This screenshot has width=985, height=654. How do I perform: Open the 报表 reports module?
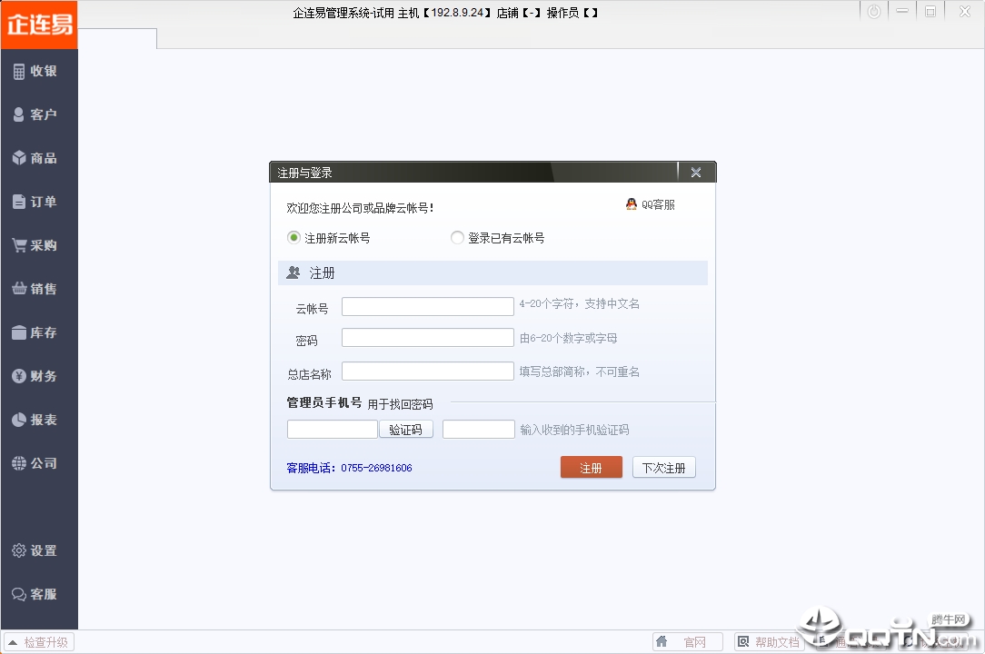[35, 420]
